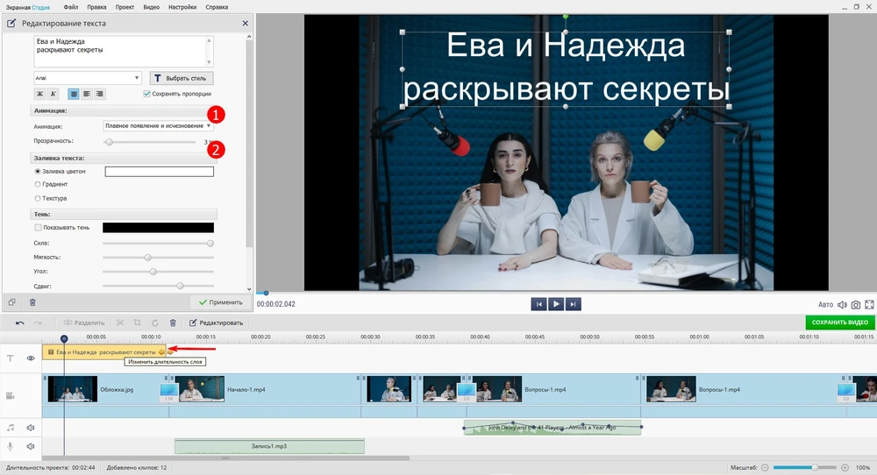Click the italic text formatting icon

click(53, 94)
